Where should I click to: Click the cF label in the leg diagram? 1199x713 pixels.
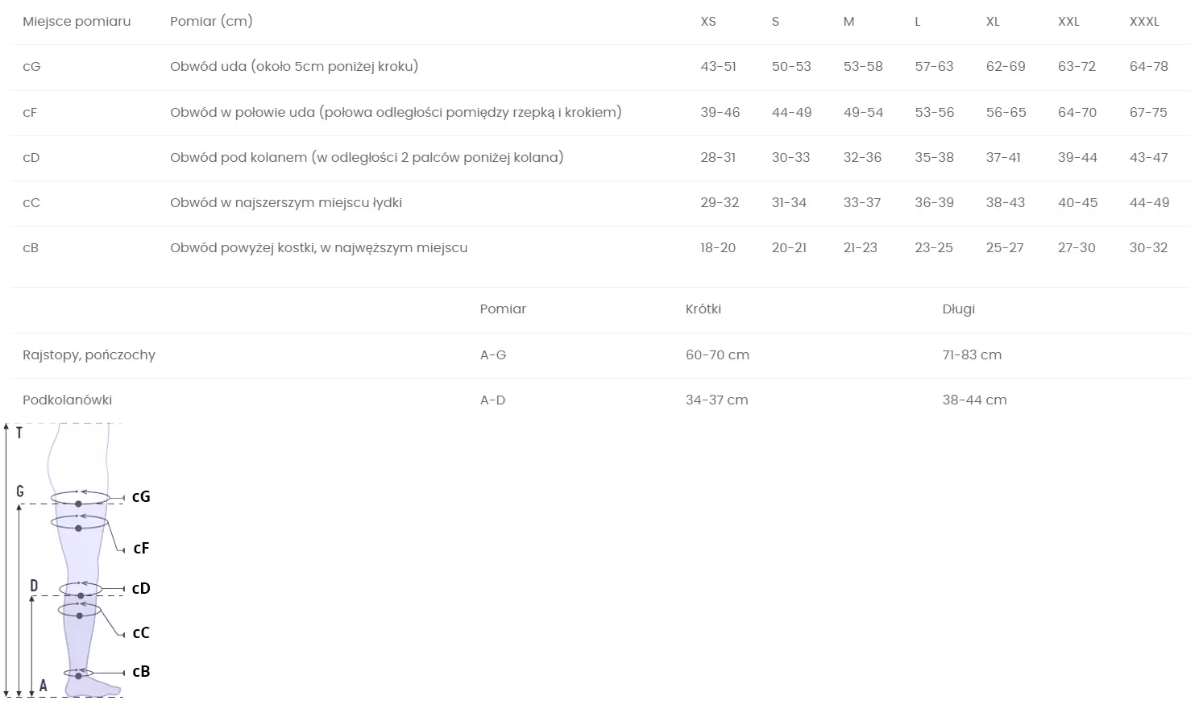(141, 549)
